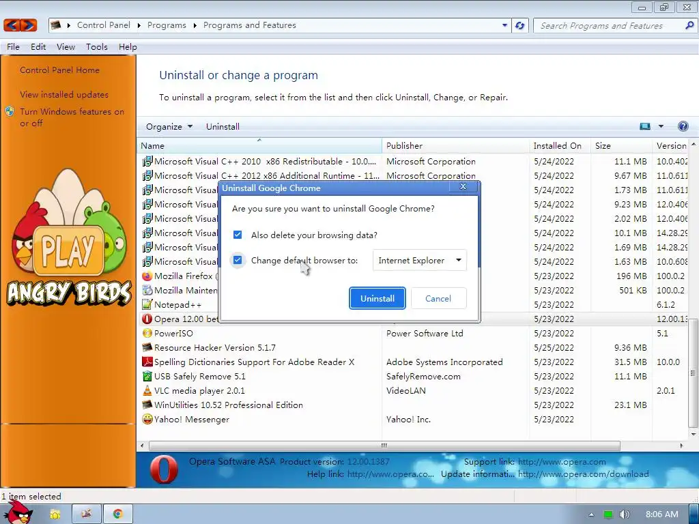This screenshot has width=699, height=524.
Task: Click the Angry Birds Start button
Action: (x=18, y=512)
